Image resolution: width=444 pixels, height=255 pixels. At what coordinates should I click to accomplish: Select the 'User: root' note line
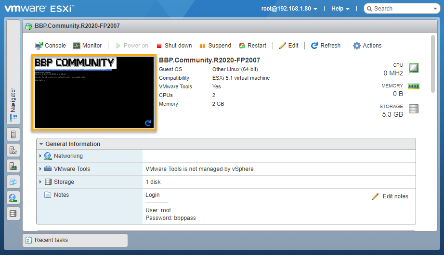pos(158,210)
